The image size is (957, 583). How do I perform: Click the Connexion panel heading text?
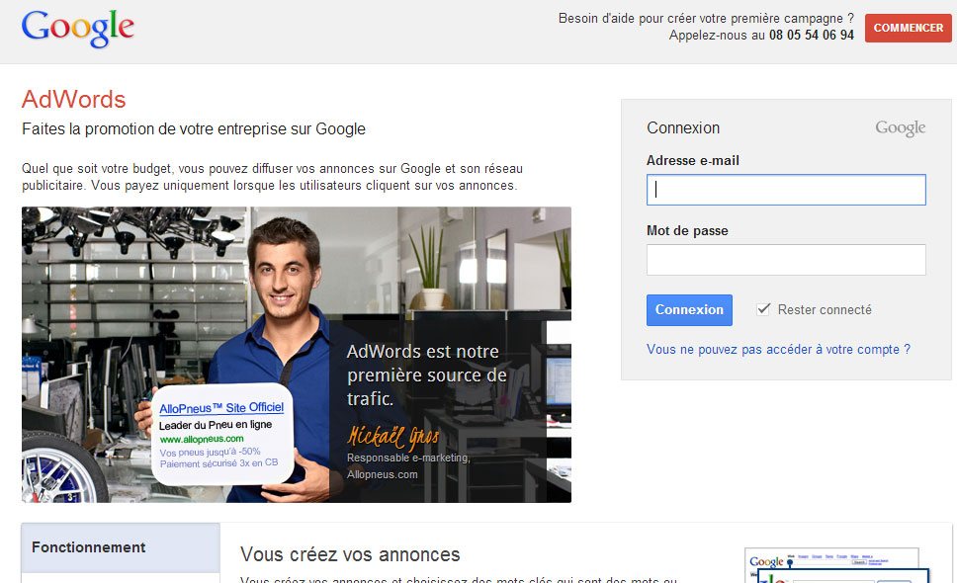click(x=683, y=128)
